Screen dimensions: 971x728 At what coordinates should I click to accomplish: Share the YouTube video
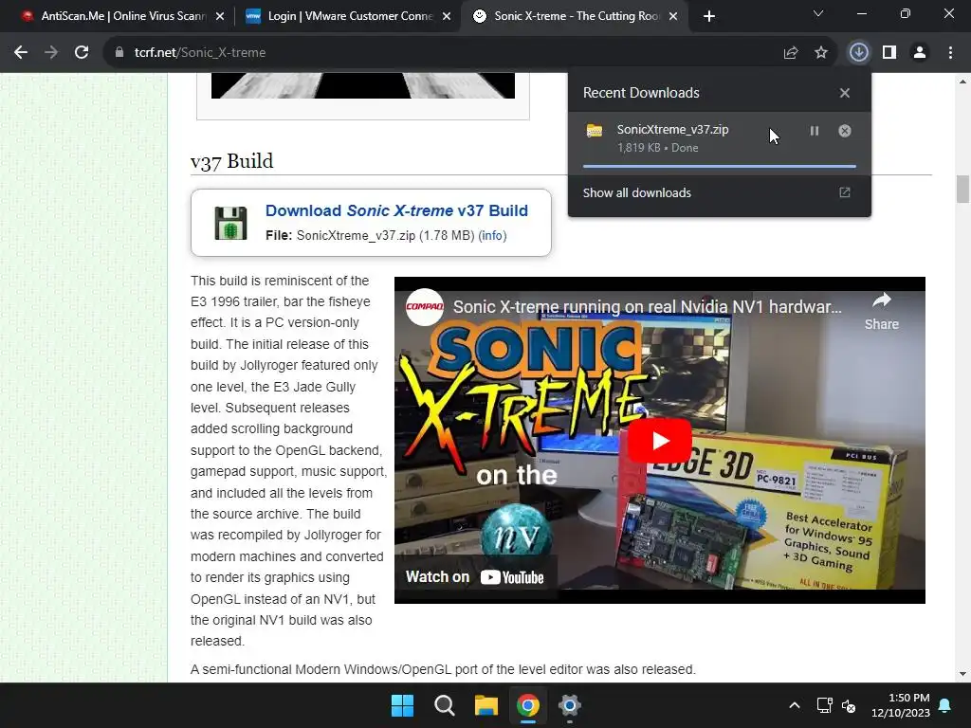881,311
